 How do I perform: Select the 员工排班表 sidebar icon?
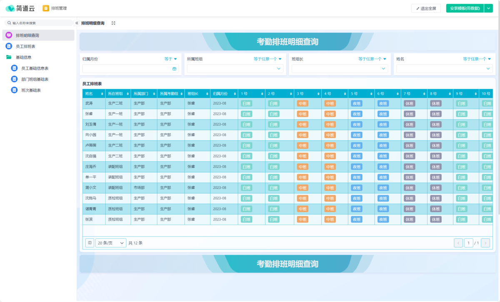coord(9,46)
